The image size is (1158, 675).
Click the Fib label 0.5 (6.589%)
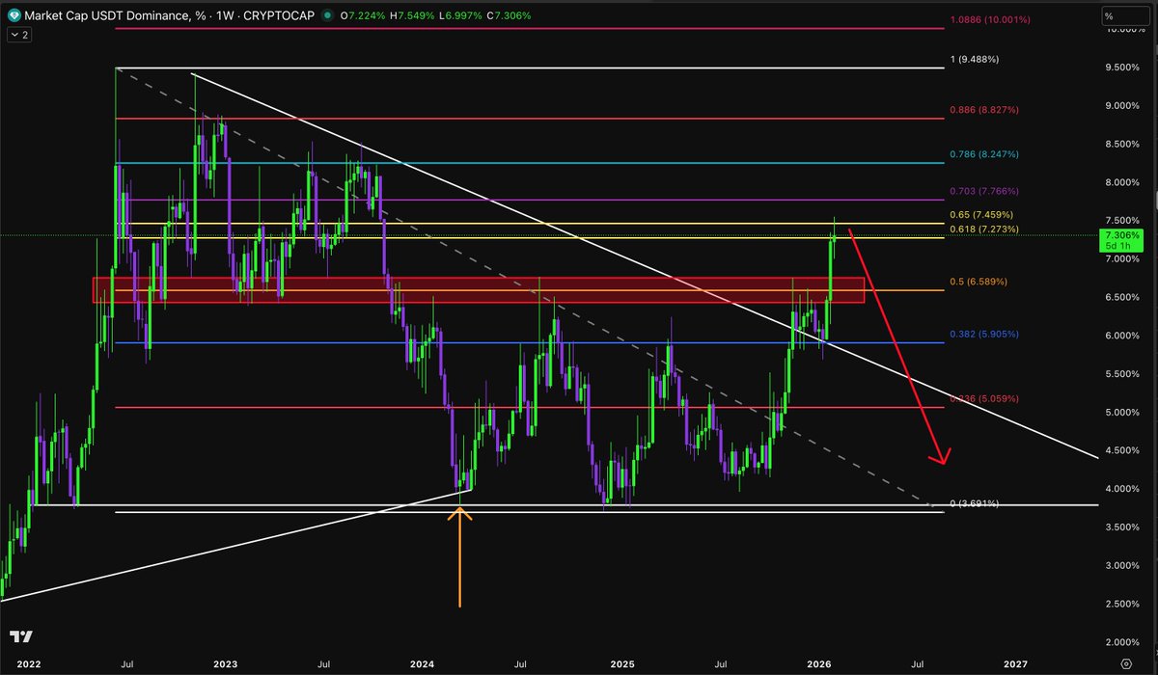tap(978, 282)
